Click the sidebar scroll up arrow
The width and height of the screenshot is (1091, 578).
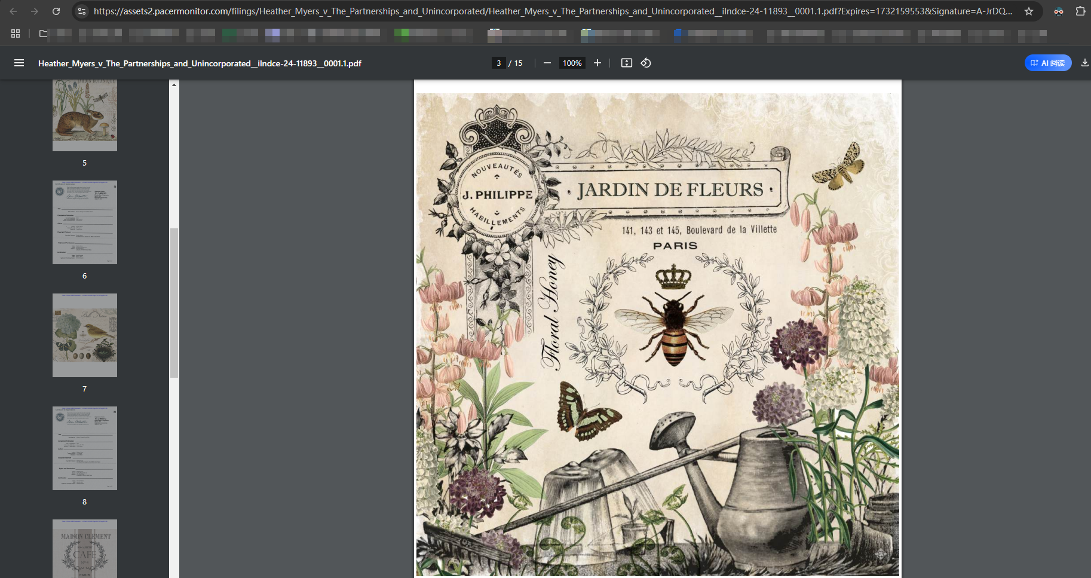coord(174,84)
